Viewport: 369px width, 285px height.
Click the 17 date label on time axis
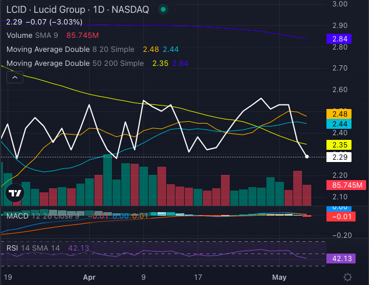click(x=198, y=277)
